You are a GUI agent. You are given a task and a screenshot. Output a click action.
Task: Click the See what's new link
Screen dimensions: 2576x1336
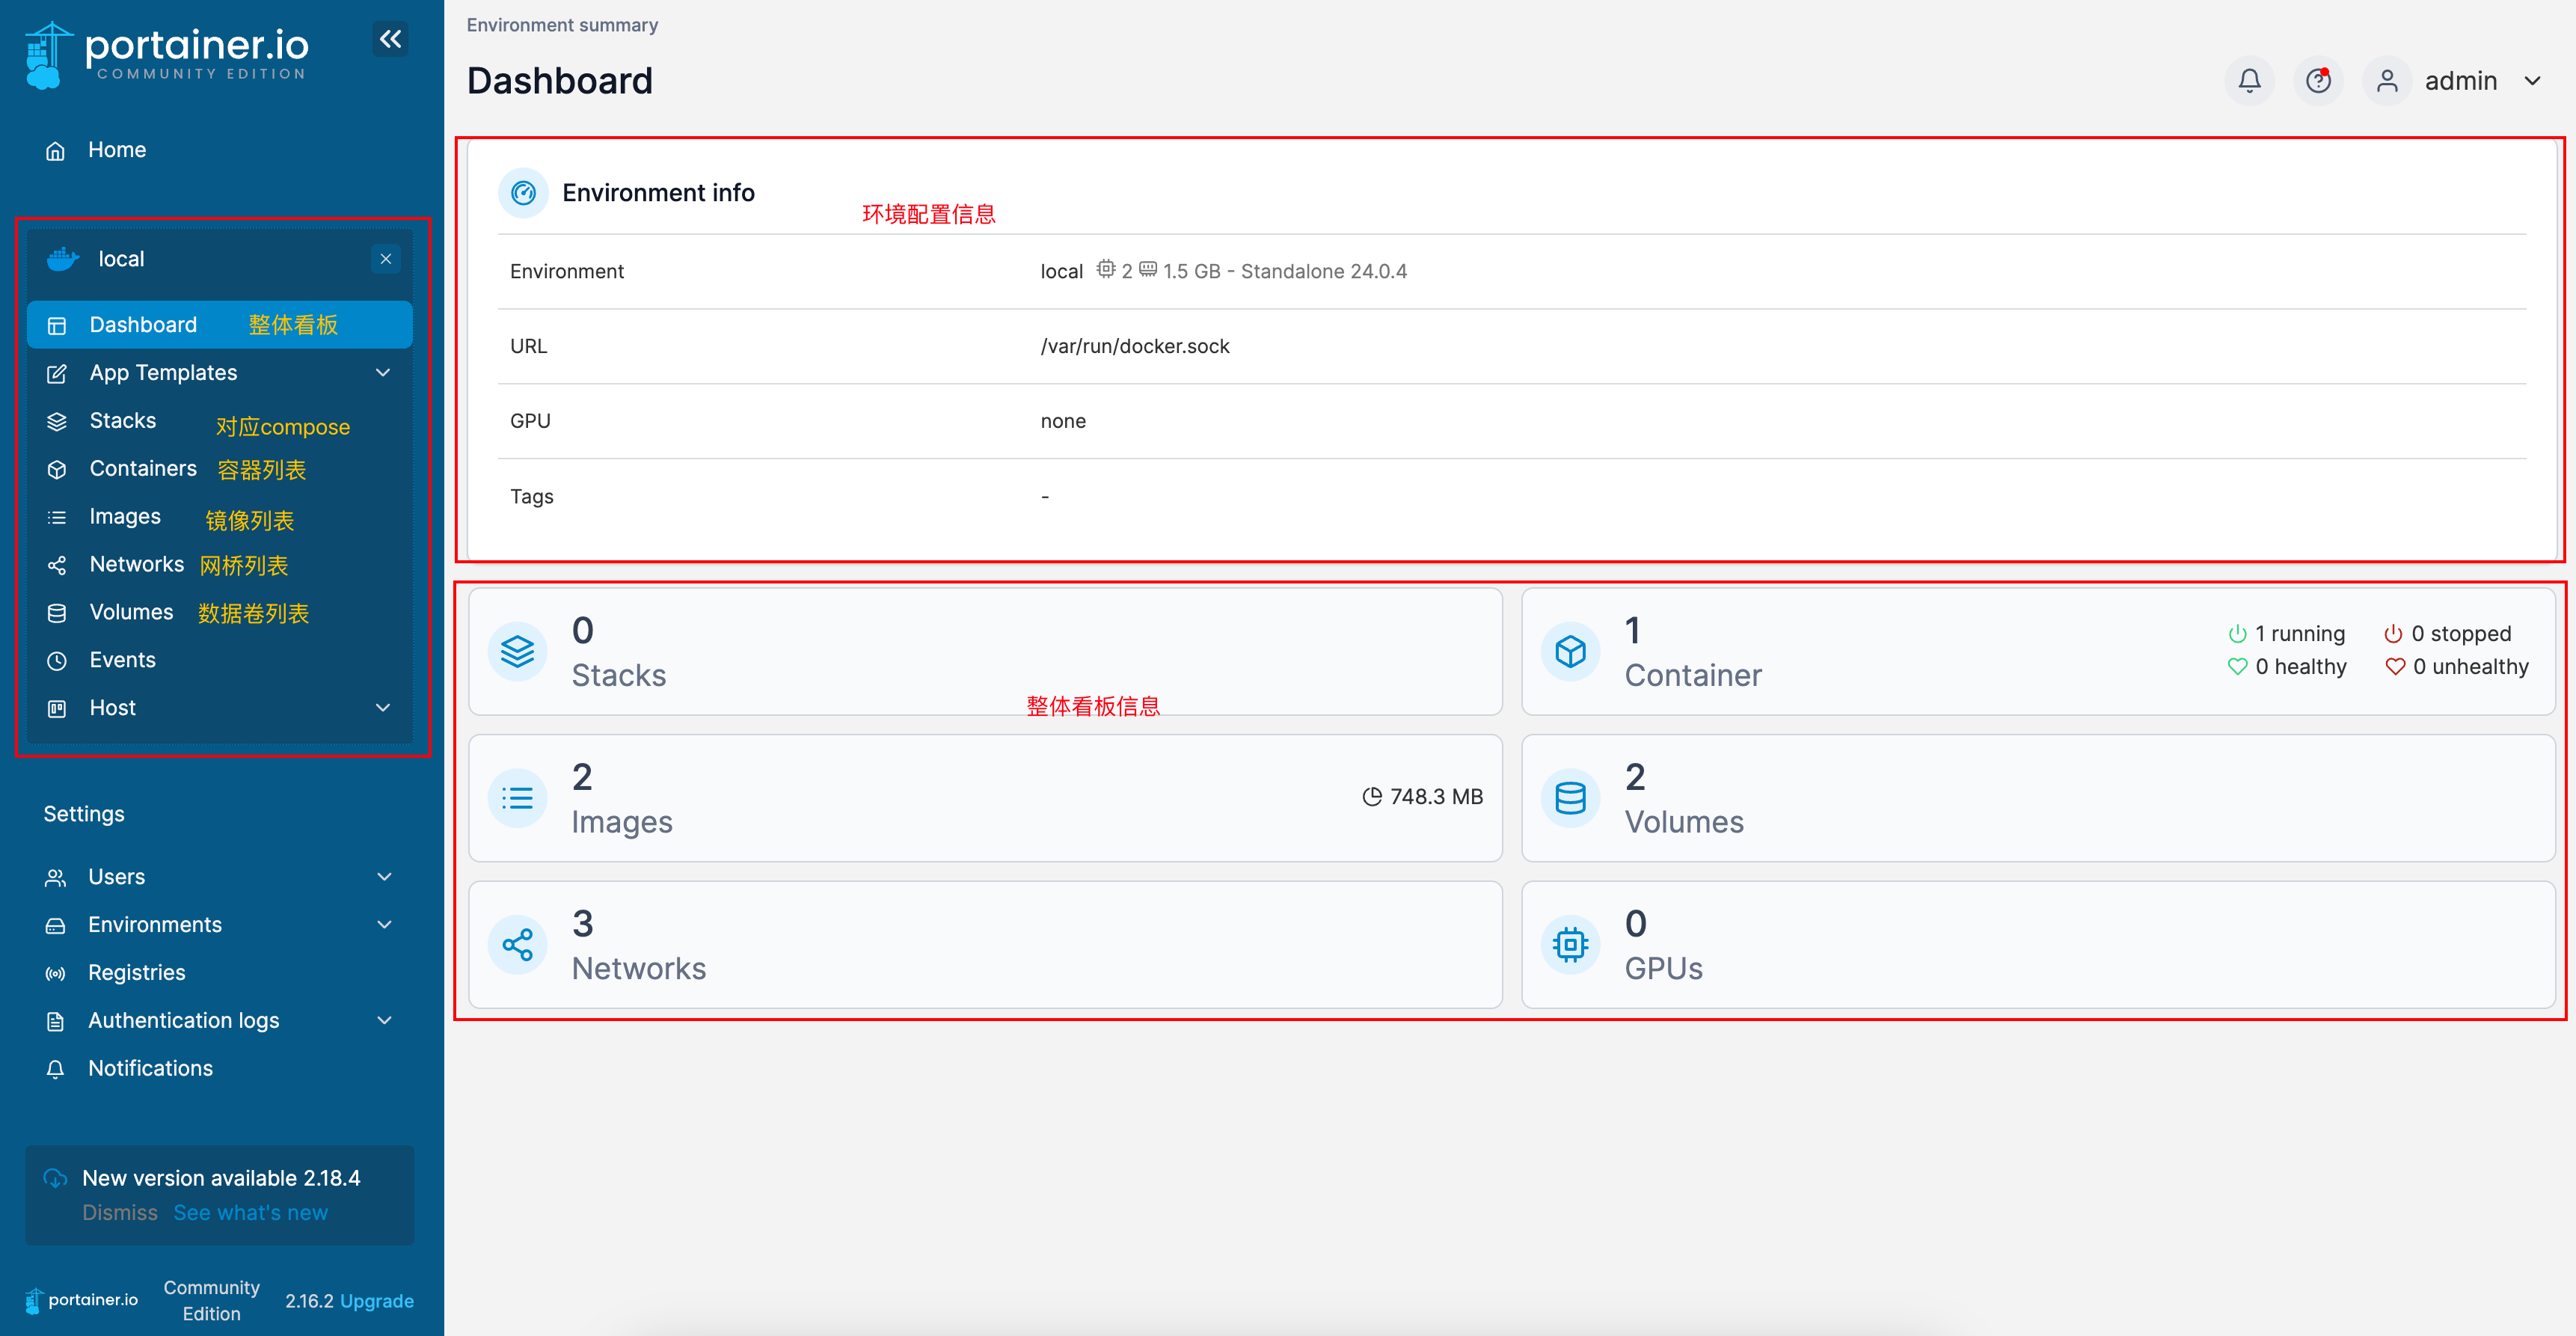(250, 1212)
